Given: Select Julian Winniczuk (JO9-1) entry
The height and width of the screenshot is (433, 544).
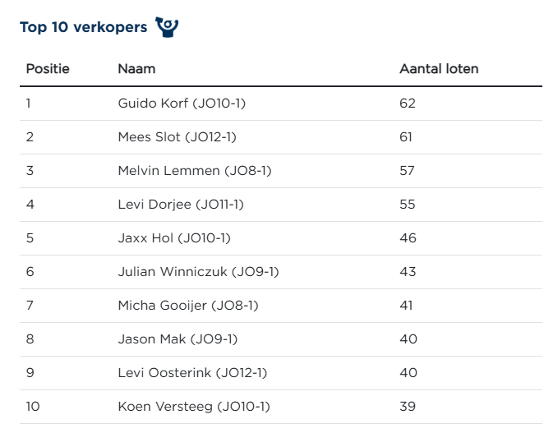Looking at the screenshot, I should coord(198,272).
